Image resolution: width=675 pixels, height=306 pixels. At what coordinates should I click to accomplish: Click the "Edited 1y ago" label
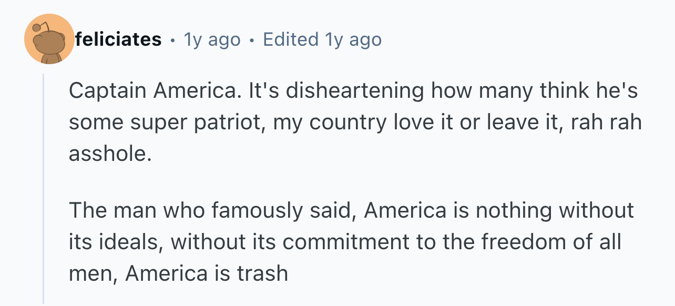click(x=322, y=39)
